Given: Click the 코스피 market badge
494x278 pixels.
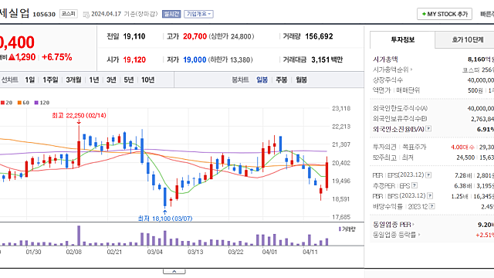Looking at the screenshot, I should [69, 14].
